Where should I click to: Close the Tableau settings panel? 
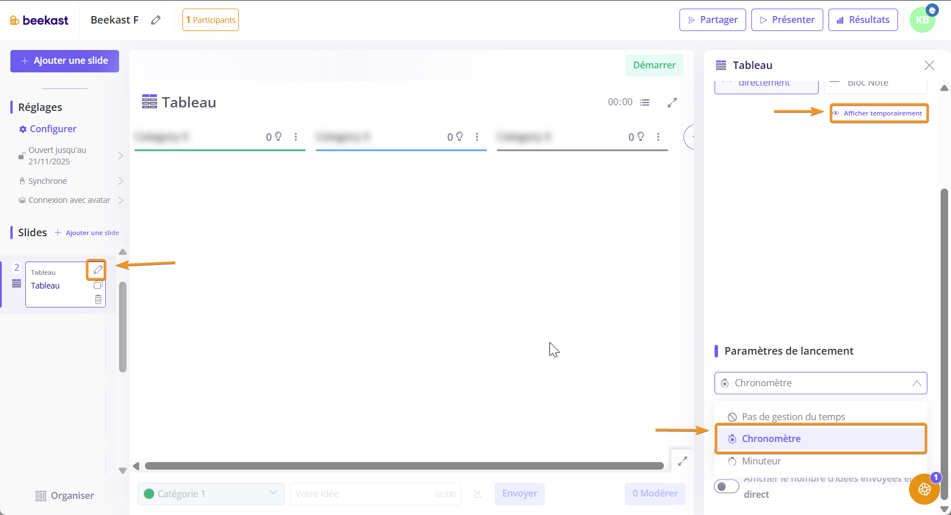(929, 66)
